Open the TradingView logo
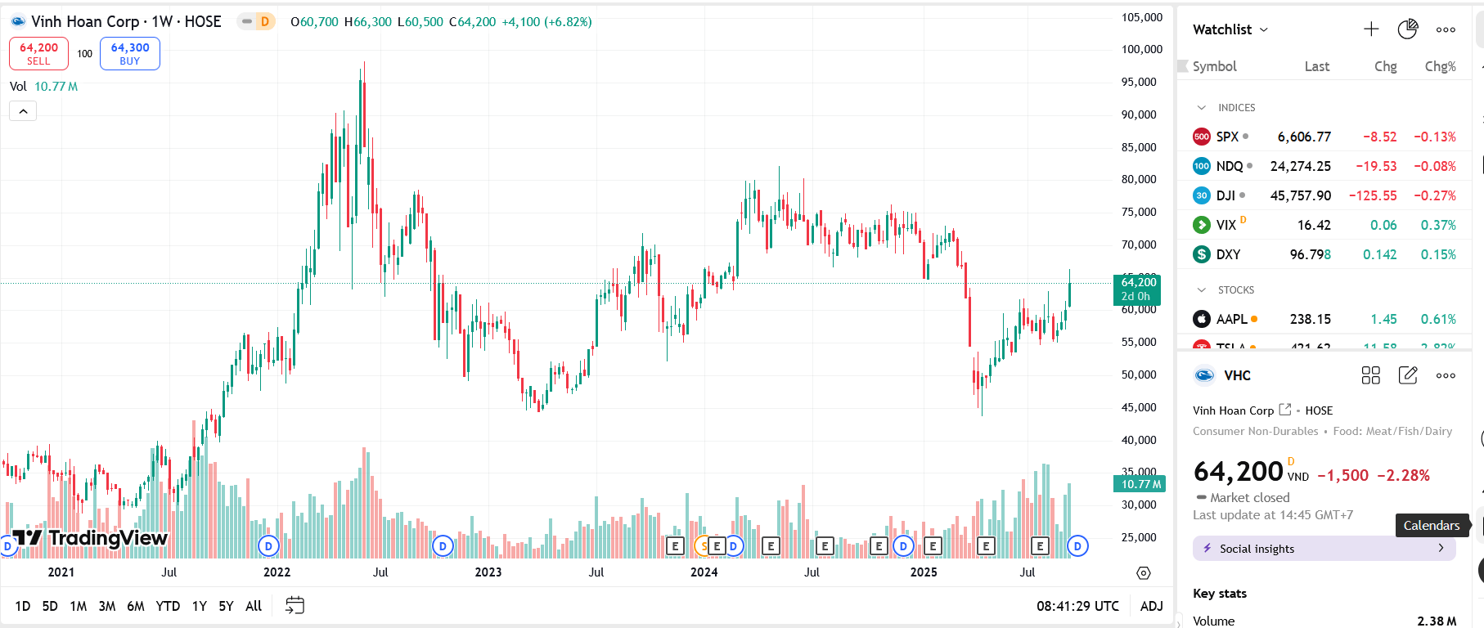The image size is (1484, 628). [90, 537]
